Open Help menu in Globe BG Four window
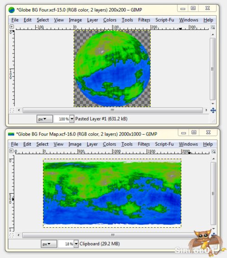Screen dimensions: 227x258 click(x=208, y=20)
